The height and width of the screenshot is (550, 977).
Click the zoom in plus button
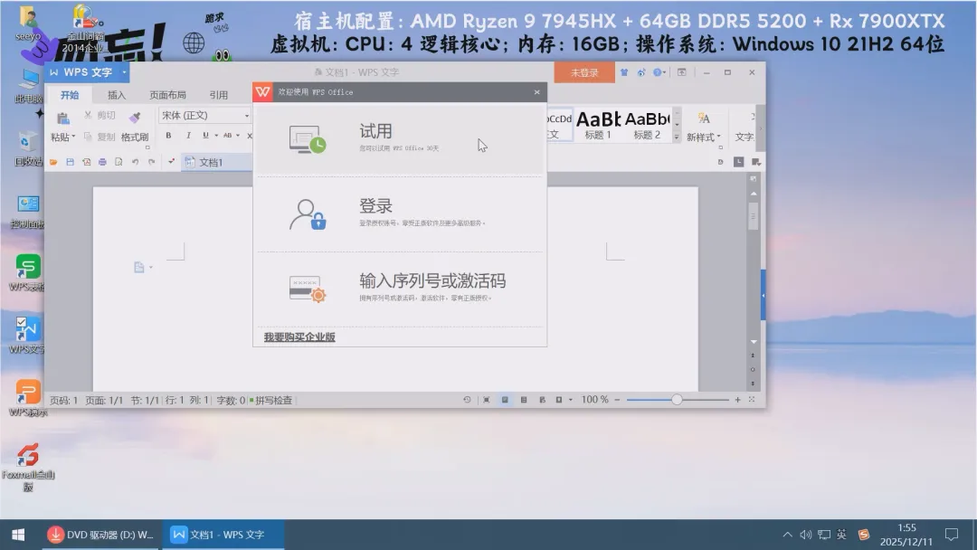tap(738, 400)
